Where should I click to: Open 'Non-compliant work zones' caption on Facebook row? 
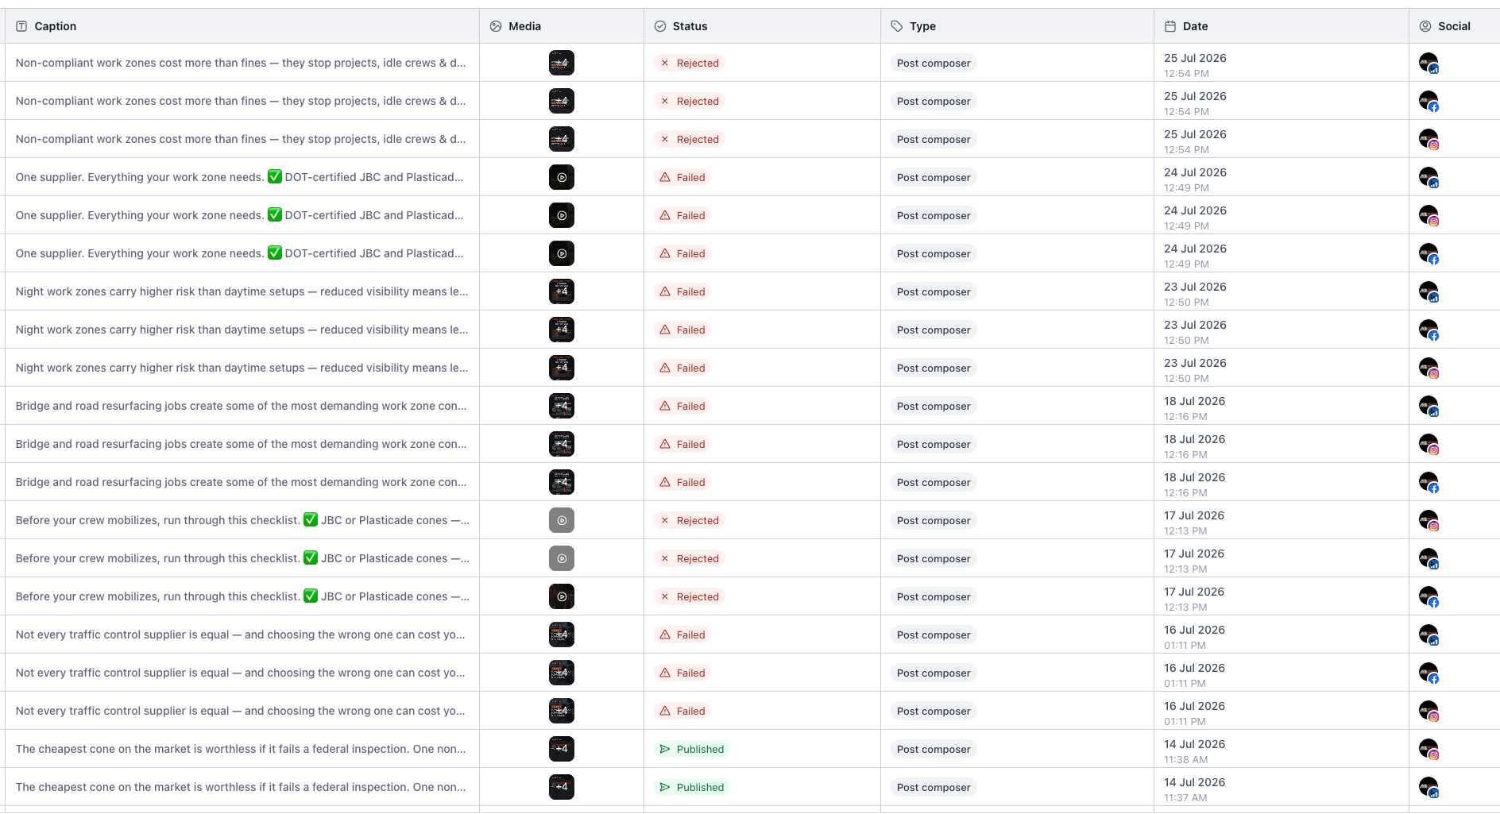[x=241, y=101]
